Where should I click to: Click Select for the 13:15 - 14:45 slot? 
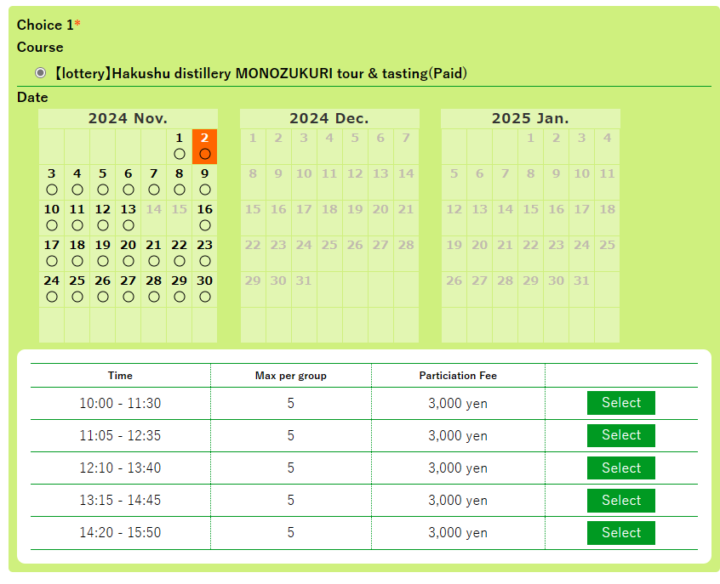(620, 501)
